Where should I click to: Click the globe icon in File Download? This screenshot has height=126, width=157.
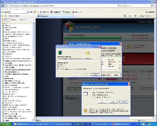pyautogui.click(x=60, y=53)
